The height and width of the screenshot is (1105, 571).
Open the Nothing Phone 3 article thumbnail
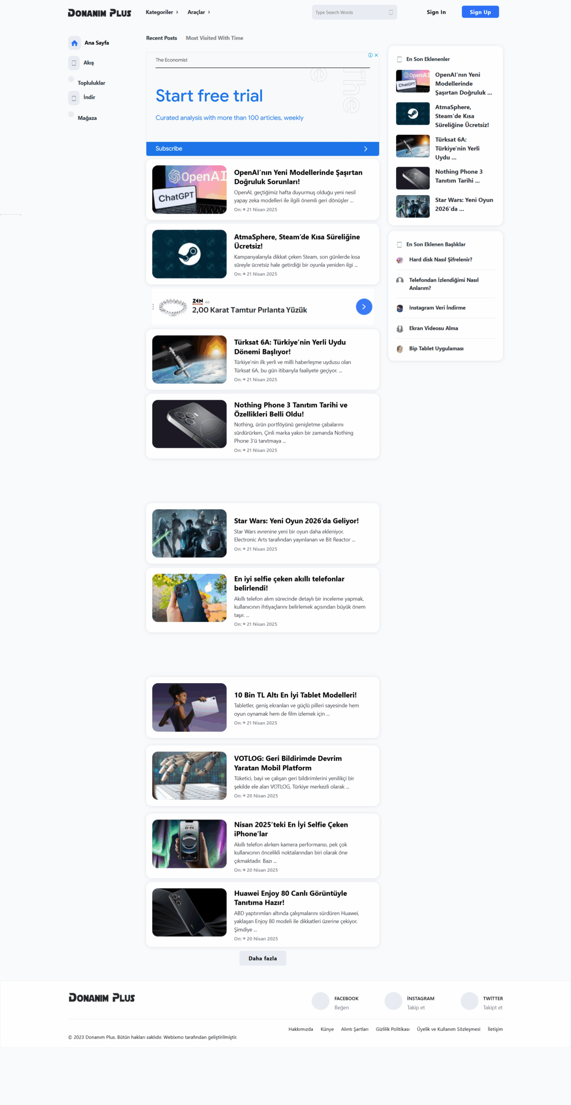coord(189,424)
